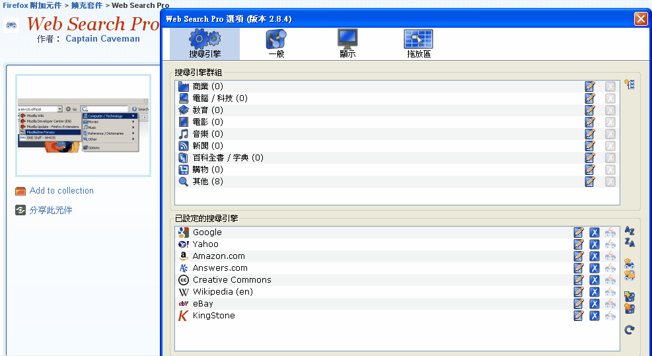Click edit icon for 電腦 / 科技 group
The height and width of the screenshot is (356, 652).
pyautogui.click(x=590, y=98)
